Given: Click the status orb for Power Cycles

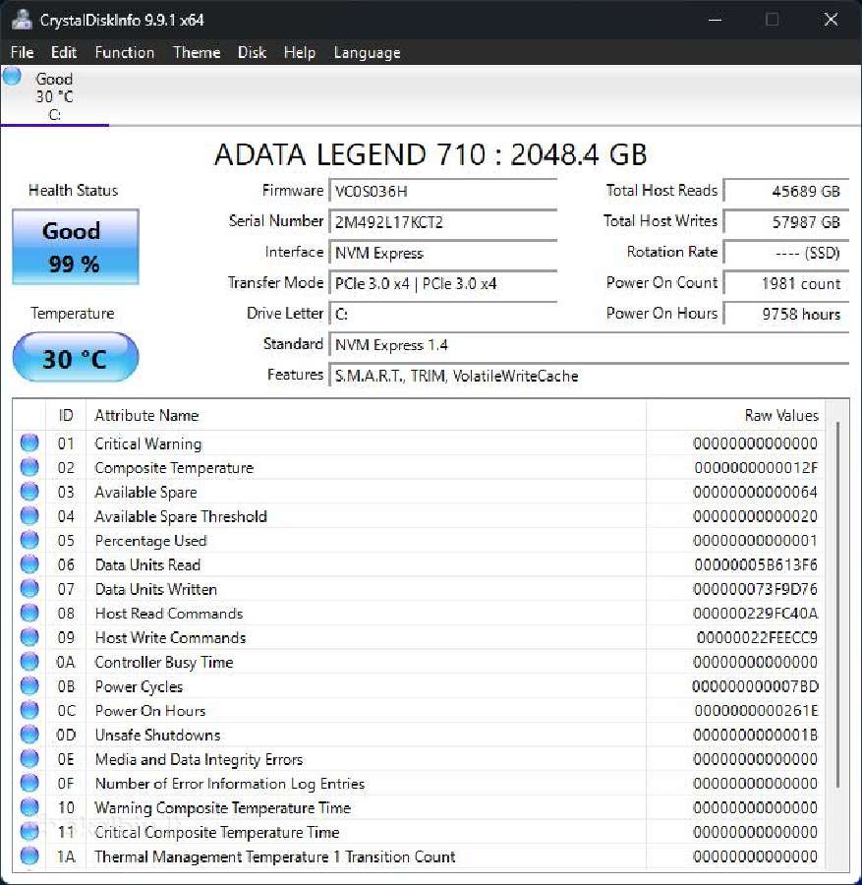Looking at the screenshot, I should click(29, 685).
